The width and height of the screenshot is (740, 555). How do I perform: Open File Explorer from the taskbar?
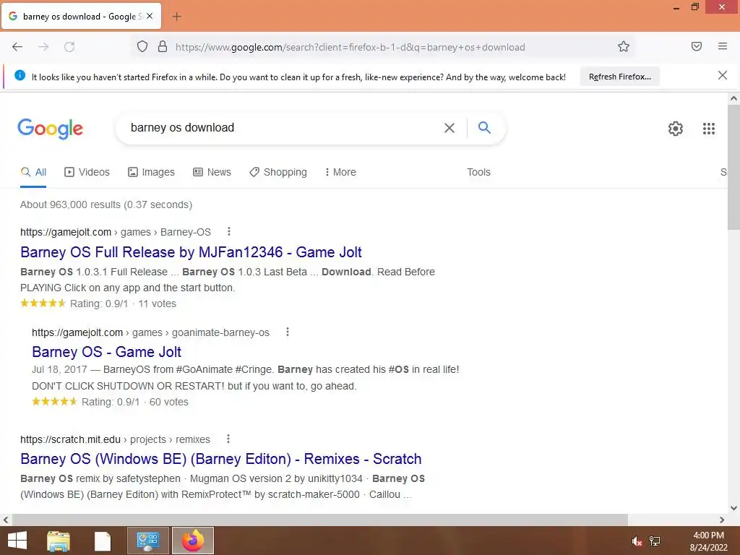[x=59, y=541]
